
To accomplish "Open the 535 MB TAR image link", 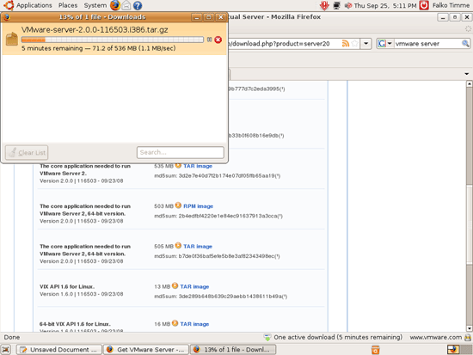I will (198, 166).
